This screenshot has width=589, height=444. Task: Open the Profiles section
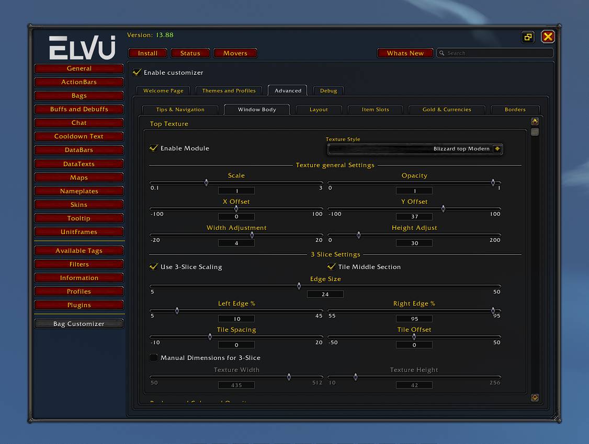[x=79, y=291]
